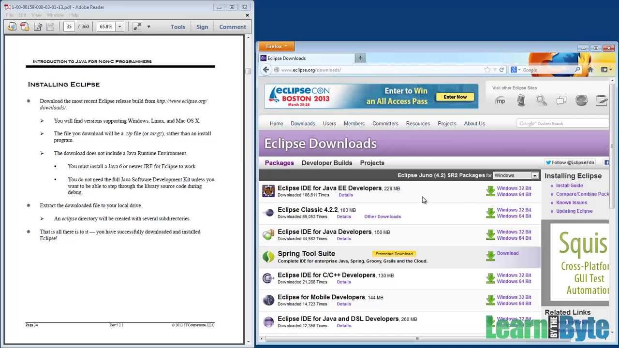Viewport: 619px width, 348px height.
Task: Open the View menu in Adobe Reader
Action: (x=37, y=15)
